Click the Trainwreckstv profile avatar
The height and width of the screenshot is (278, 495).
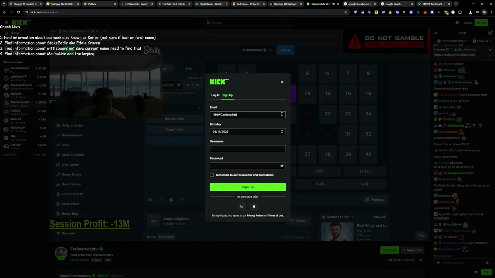point(61,253)
